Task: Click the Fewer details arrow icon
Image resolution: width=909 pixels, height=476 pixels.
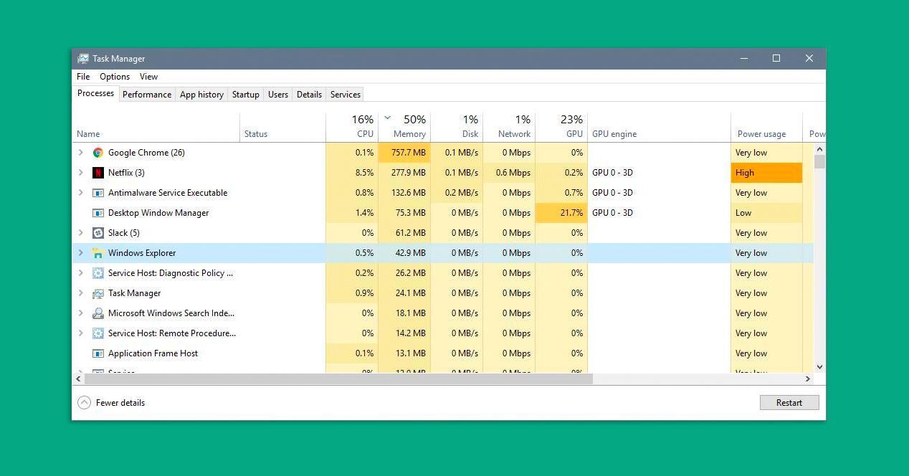Action: tap(84, 403)
